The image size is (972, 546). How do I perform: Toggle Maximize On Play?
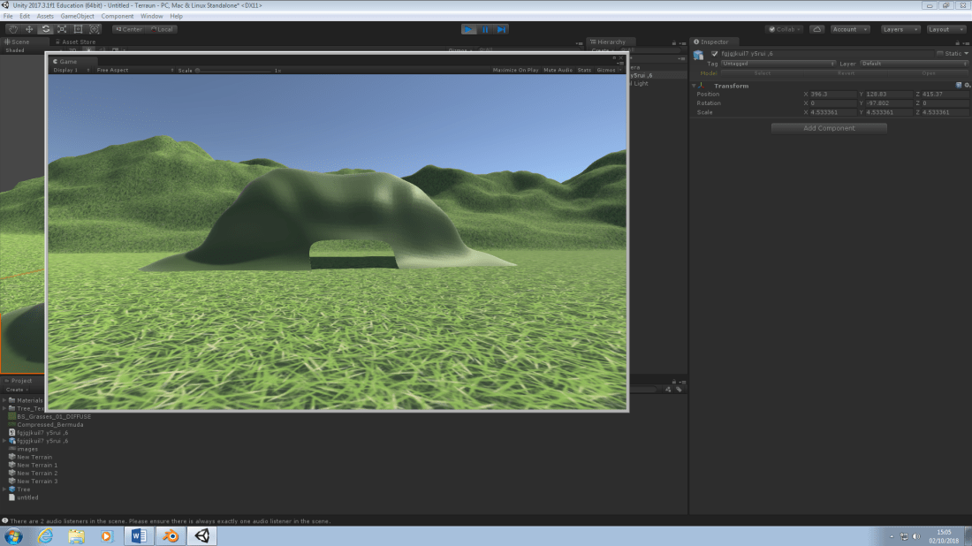click(515, 70)
